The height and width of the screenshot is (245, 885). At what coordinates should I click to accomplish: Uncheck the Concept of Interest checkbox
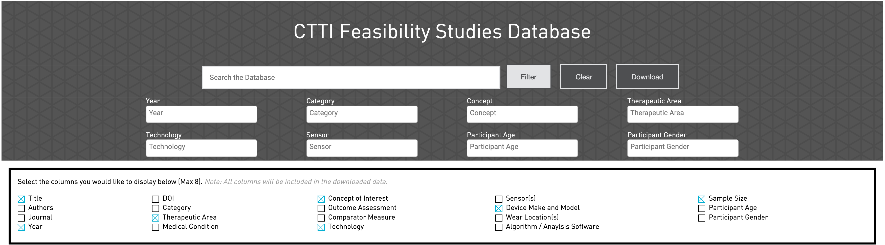pos(321,199)
